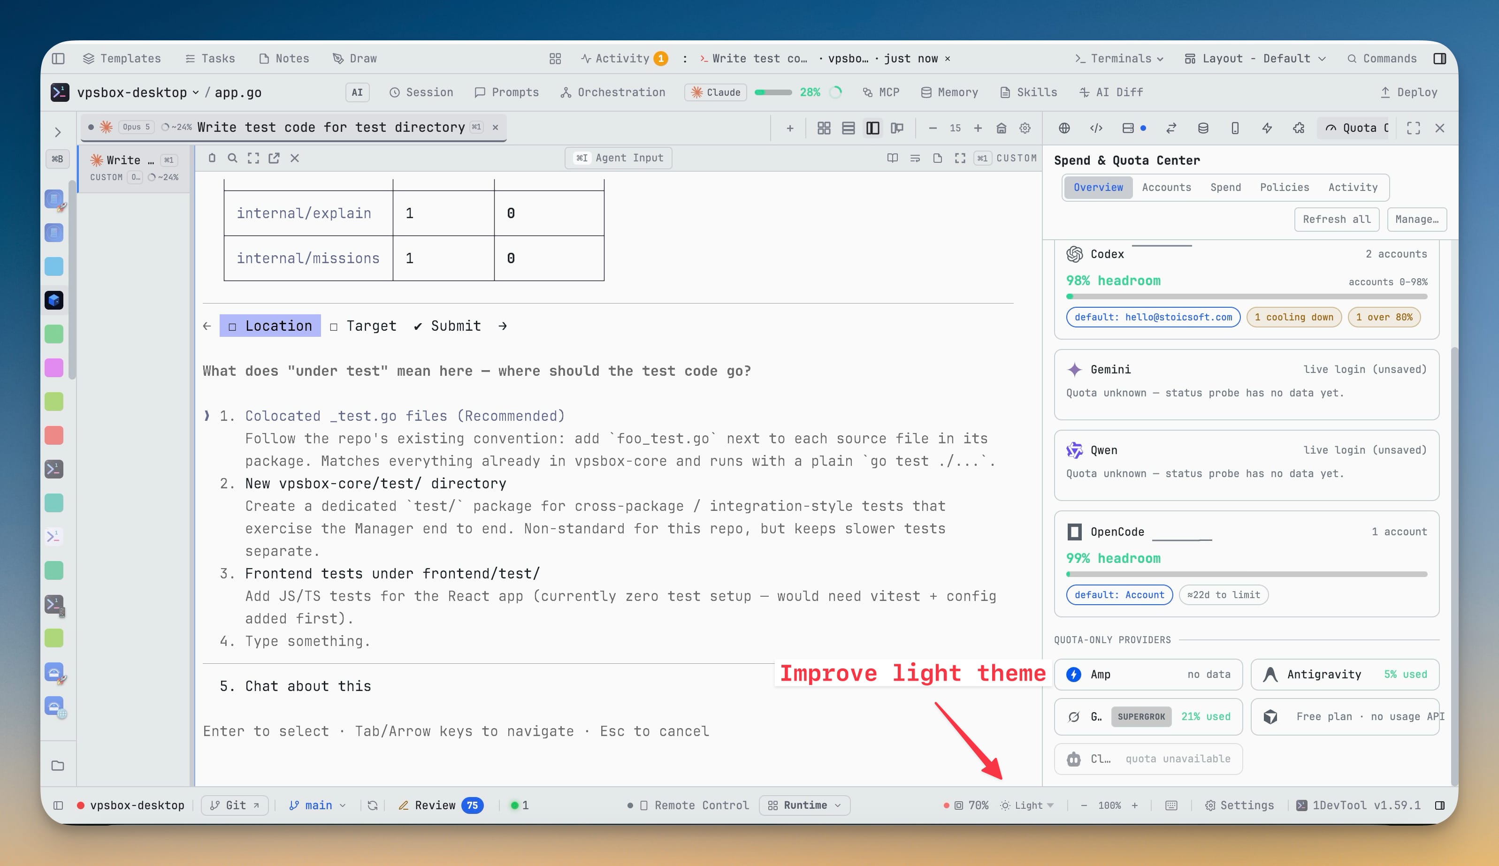Click the 'Type something.' input option
This screenshot has width=1499, height=866.
tap(307, 640)
